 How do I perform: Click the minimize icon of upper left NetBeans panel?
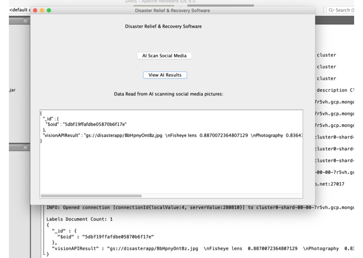click(25, 20)
